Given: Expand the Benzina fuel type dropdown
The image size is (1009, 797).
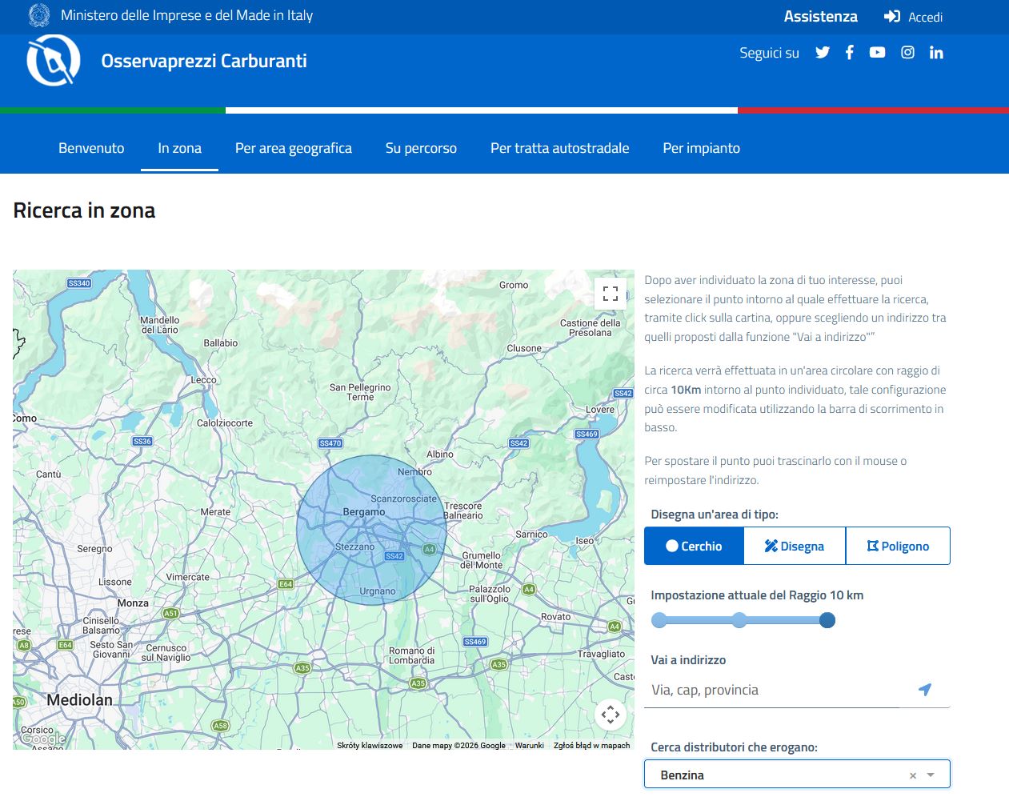Looking at the screenshot, I should tap(931, 775).
